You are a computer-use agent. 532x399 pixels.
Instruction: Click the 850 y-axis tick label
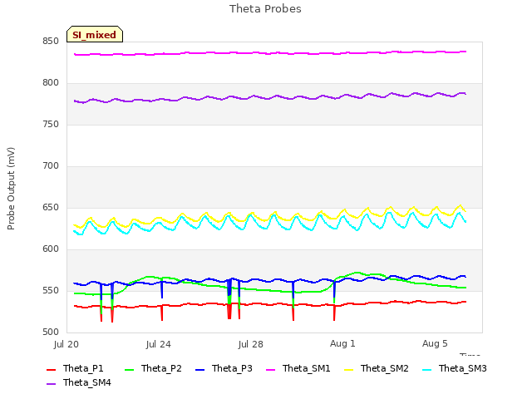coord(51,42)
